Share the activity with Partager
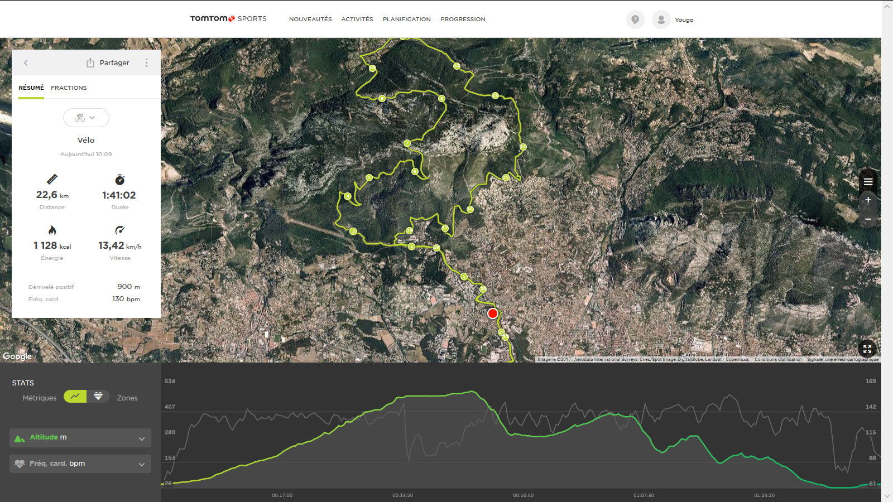This screenshot has width=893, height=502. pyautogui.click(x=108, y=63)
